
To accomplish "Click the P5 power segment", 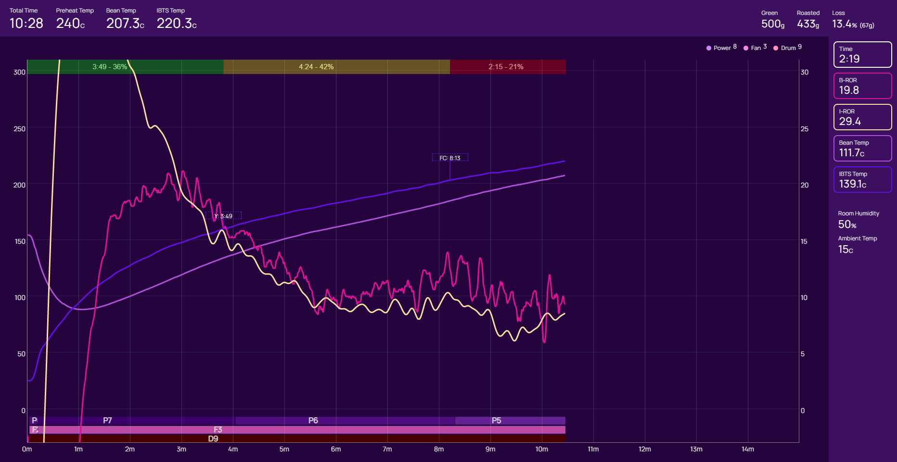I will (497, 421).
